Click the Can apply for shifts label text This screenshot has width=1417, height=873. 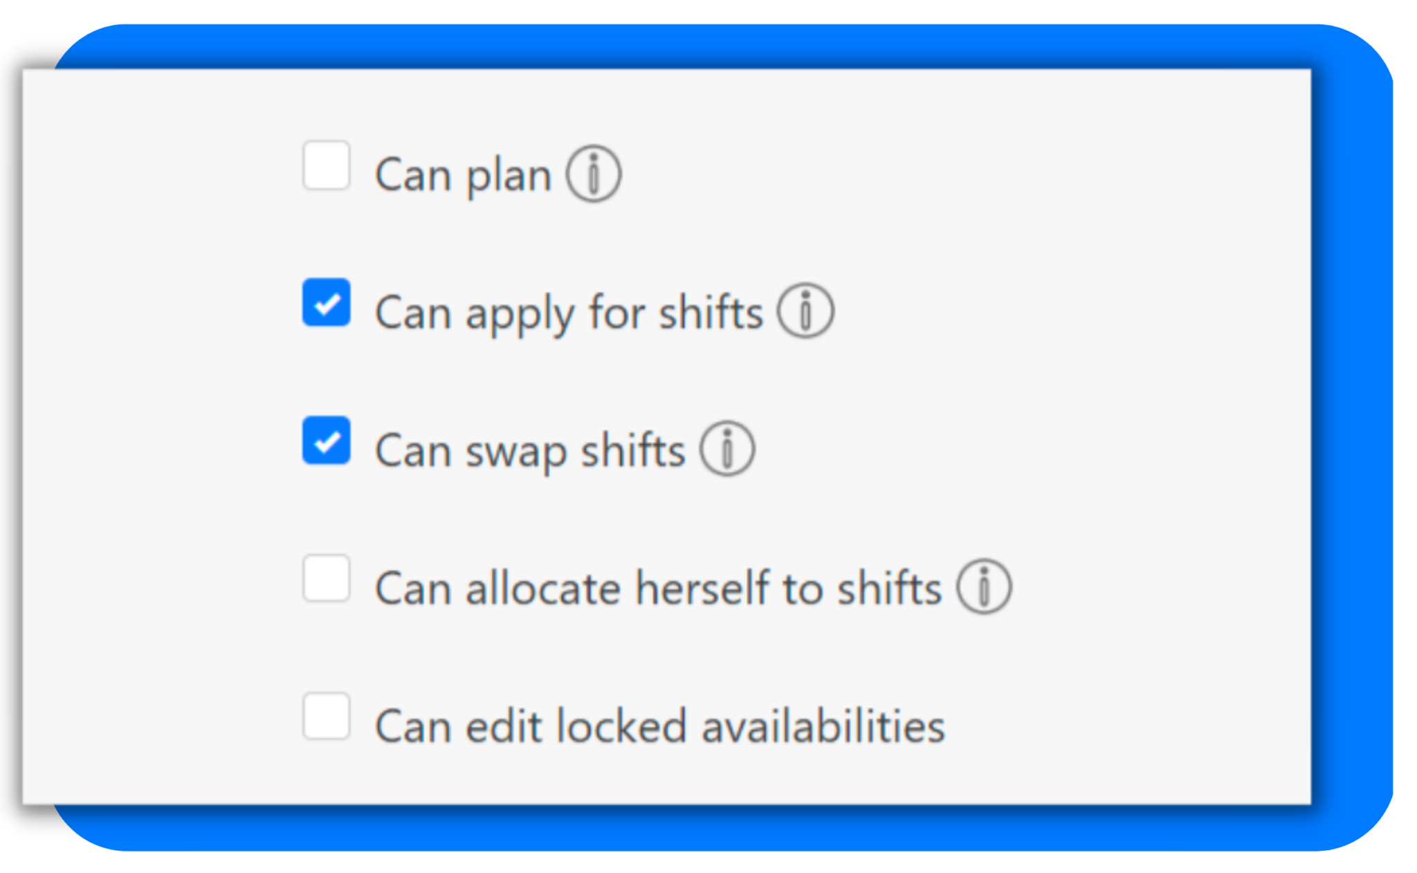pos(567,313)
